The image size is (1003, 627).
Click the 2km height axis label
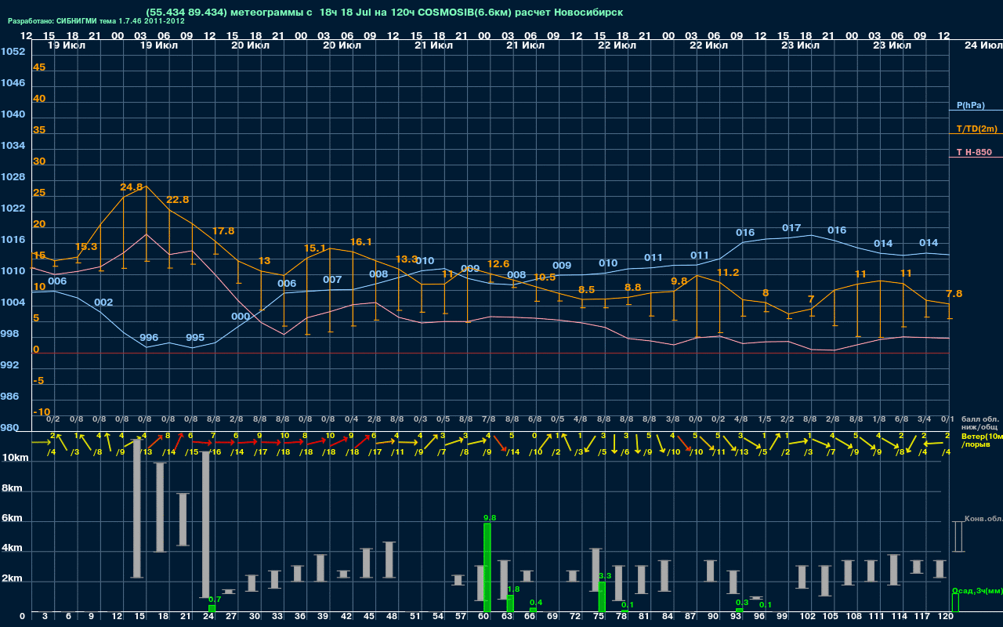point(14,580)
